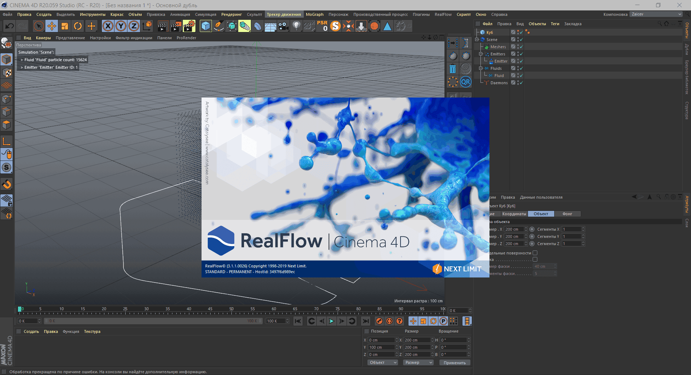This screenshot has height=375, width=691.
Task: Click the orange dotted circle icon
Action: 453,82
